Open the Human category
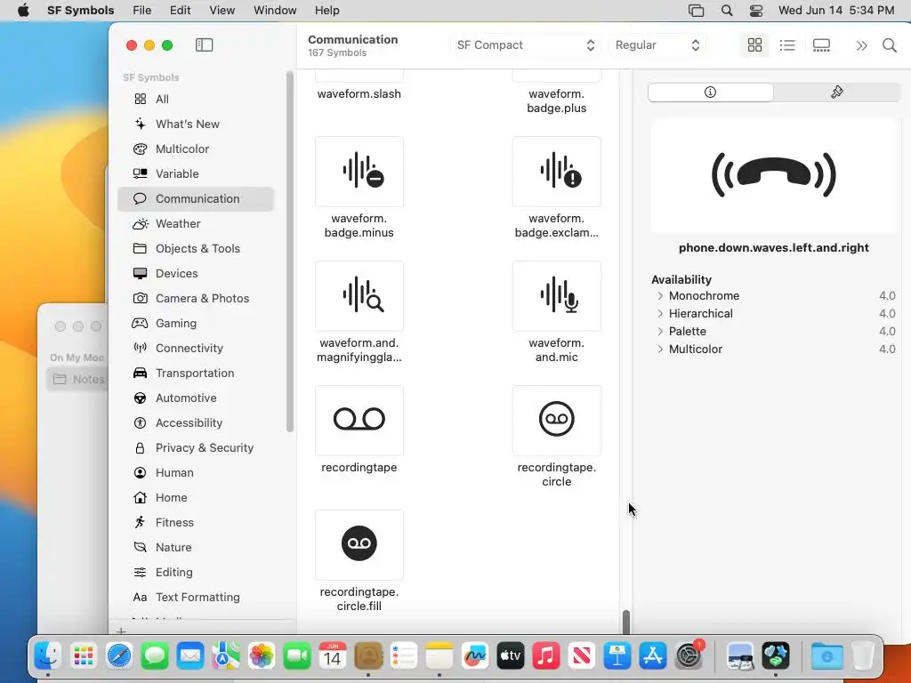The image size is (911, 683). (196, 473)
